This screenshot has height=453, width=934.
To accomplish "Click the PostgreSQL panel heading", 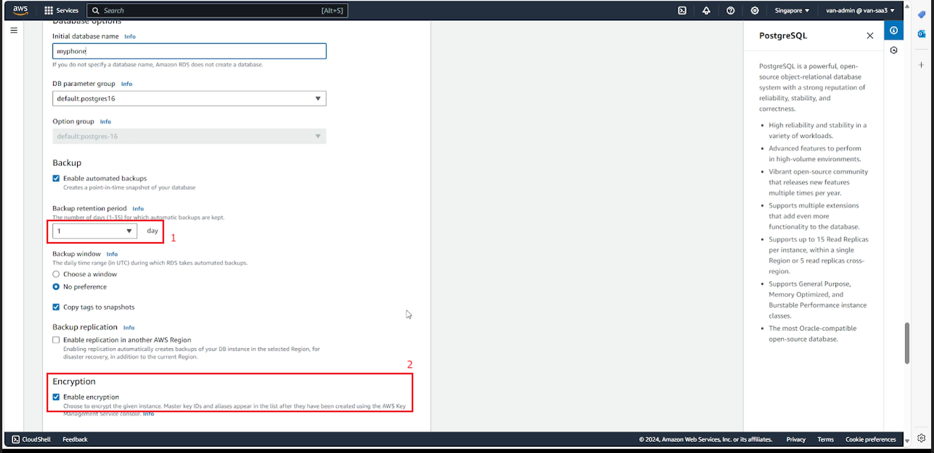I will [783, 36].
